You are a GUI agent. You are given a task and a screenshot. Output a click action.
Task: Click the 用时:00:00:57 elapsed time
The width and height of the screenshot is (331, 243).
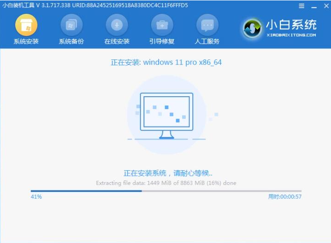[285, 197]
